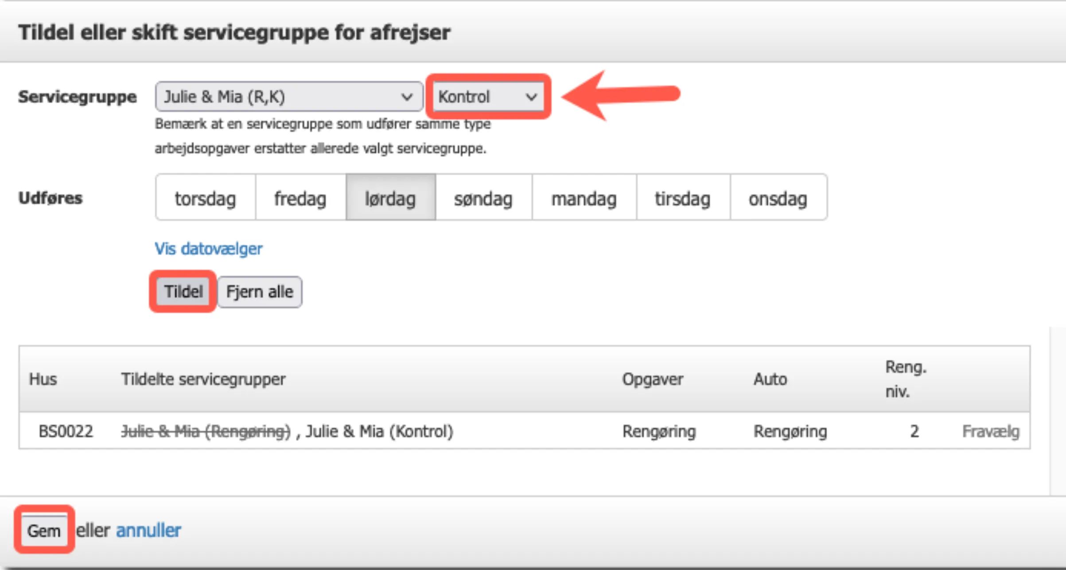Deselect house BS0022 via Fravælg
Screen dimensions: 1066x570
(x=990, y=431)
